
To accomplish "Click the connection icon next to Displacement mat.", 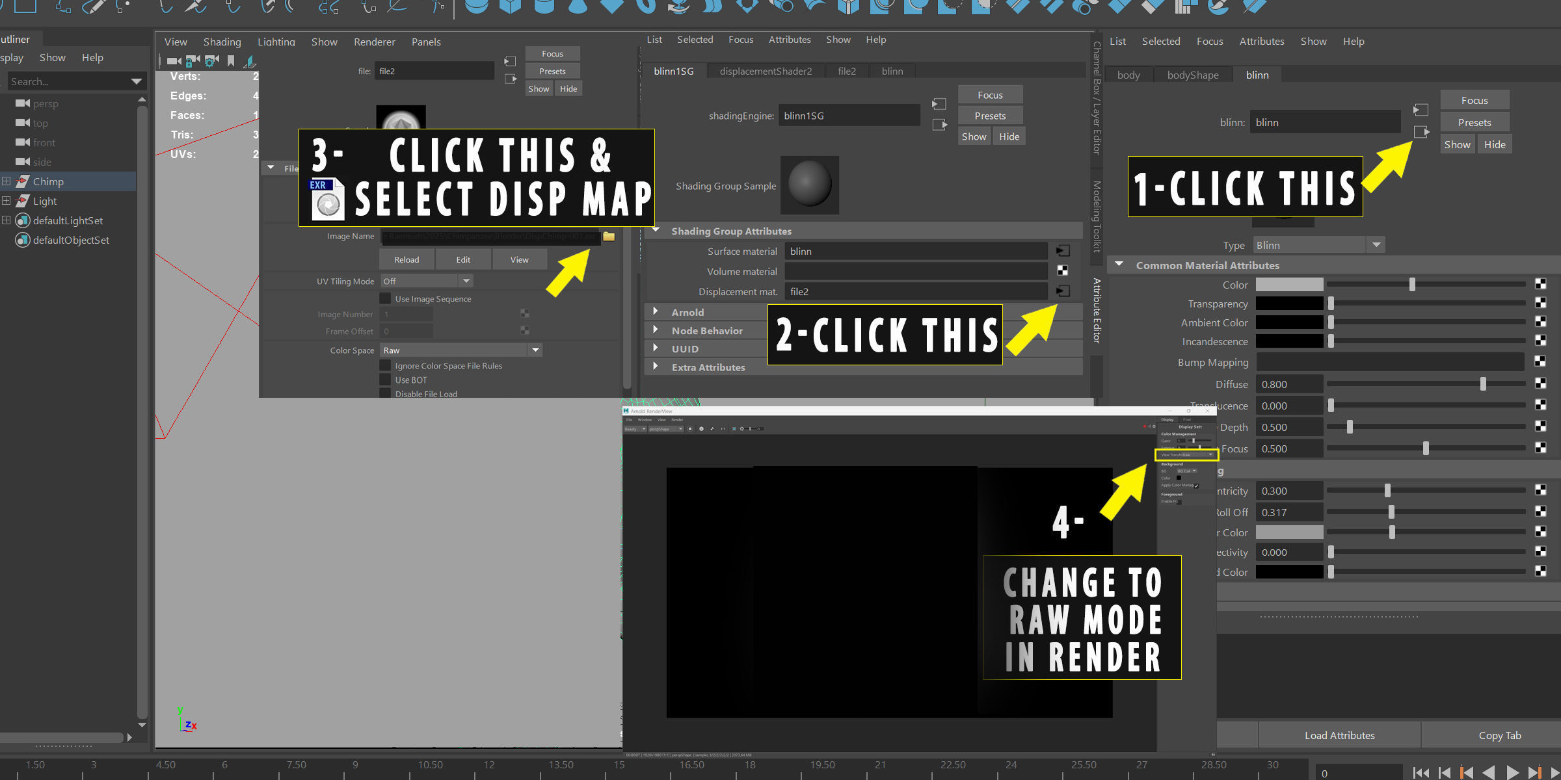I will [1063, 291].
